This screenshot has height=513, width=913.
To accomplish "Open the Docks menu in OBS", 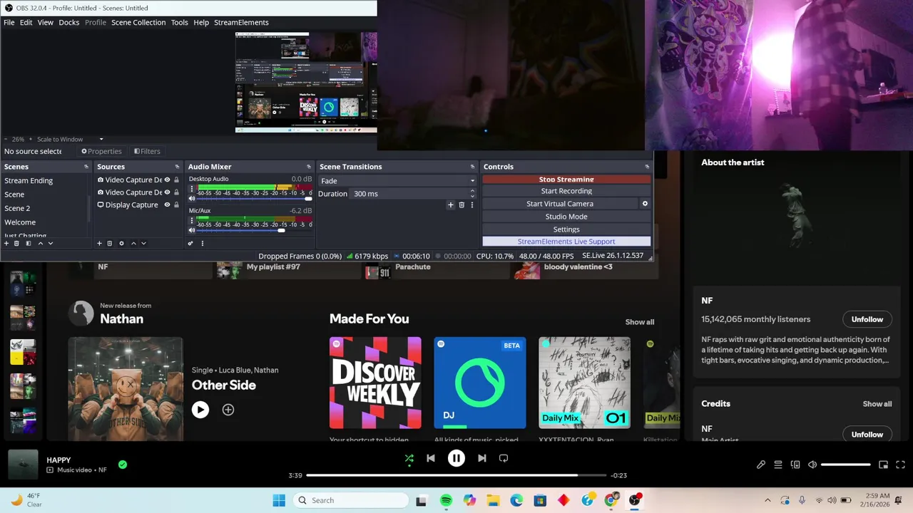I will [69, 22].
